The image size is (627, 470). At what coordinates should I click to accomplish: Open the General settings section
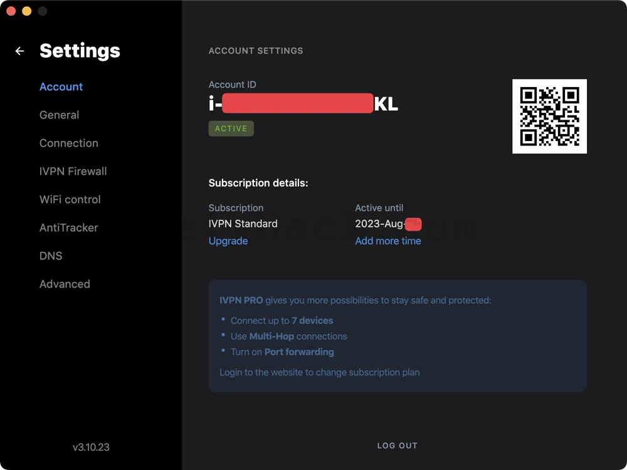[59, 115]
